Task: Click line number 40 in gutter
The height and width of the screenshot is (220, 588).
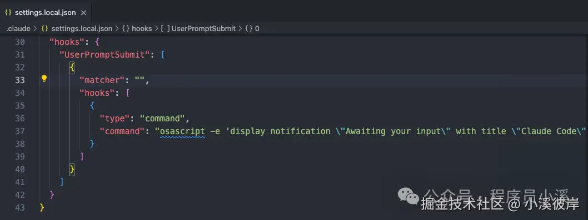Action: point(20,169)
